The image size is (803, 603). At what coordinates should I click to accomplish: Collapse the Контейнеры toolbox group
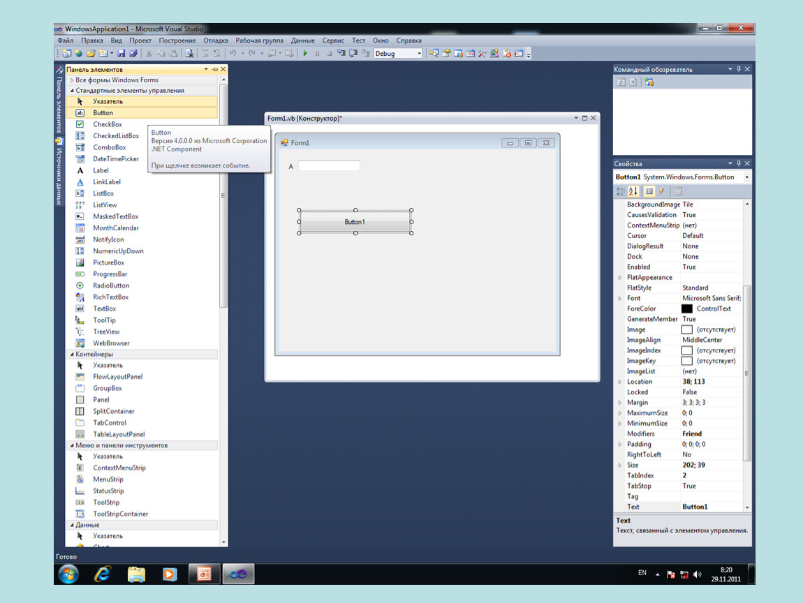tap(72, 355)
